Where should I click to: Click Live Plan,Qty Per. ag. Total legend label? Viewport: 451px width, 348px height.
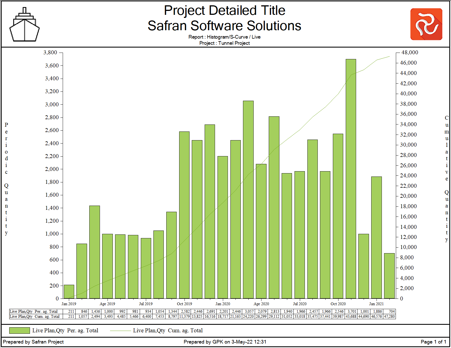[65, 330]
